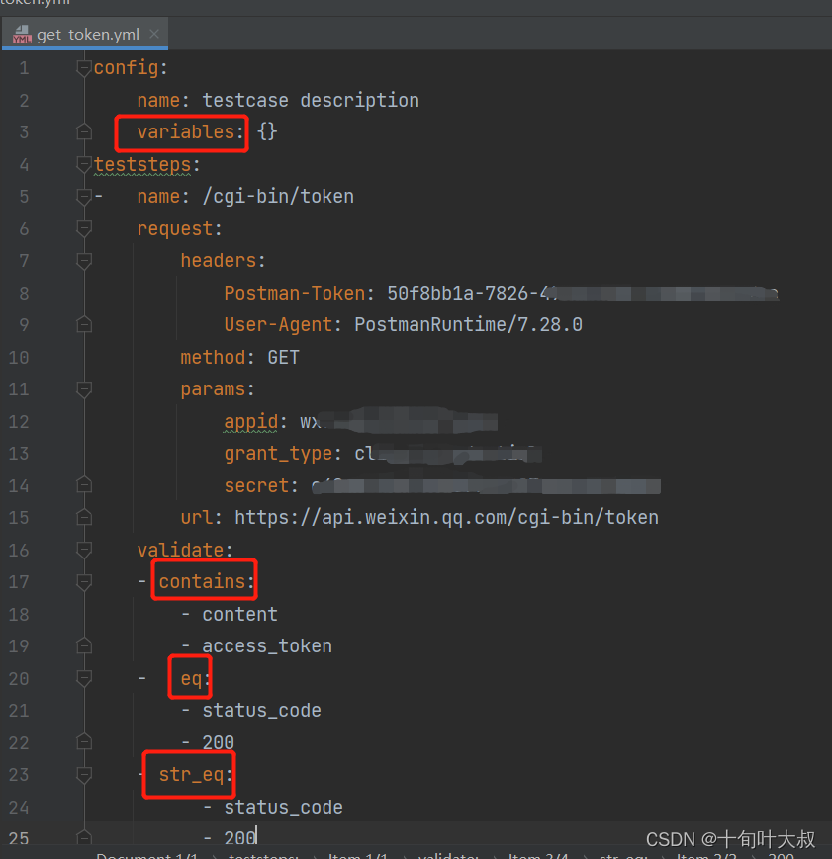Fold the request section on line 6
The image size is (832, 859).
click(84, 228)
